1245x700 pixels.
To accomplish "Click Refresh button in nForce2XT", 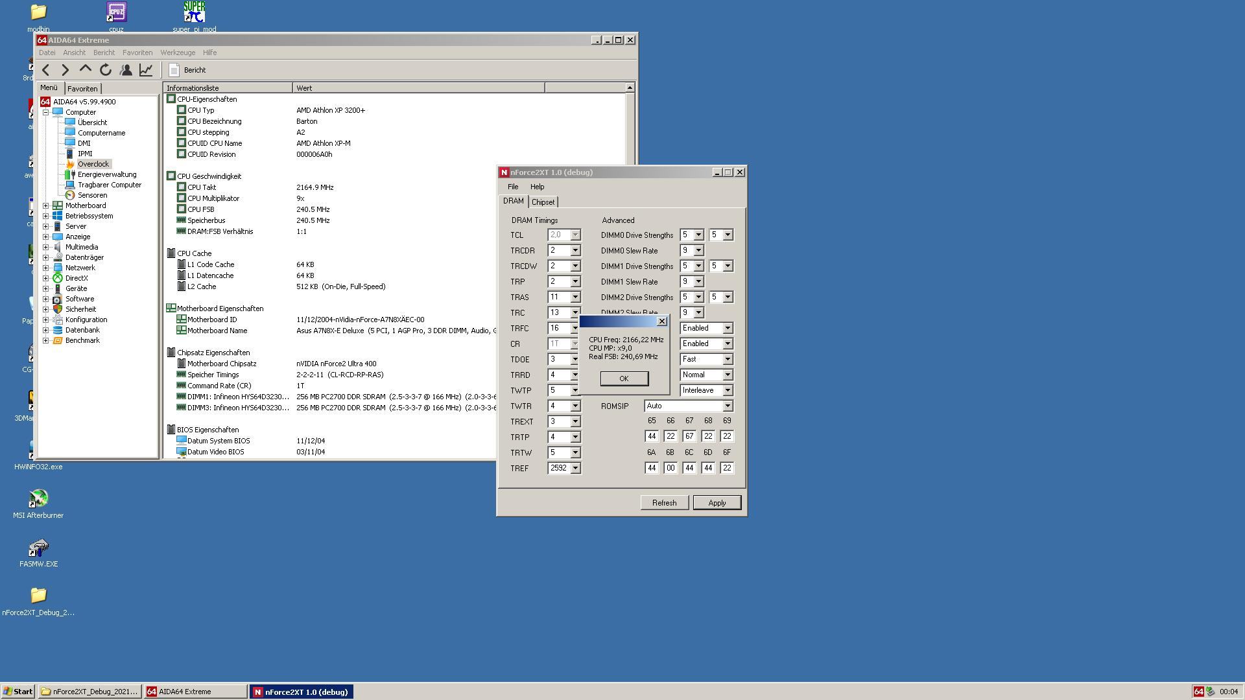I will [x=664, y=503].
